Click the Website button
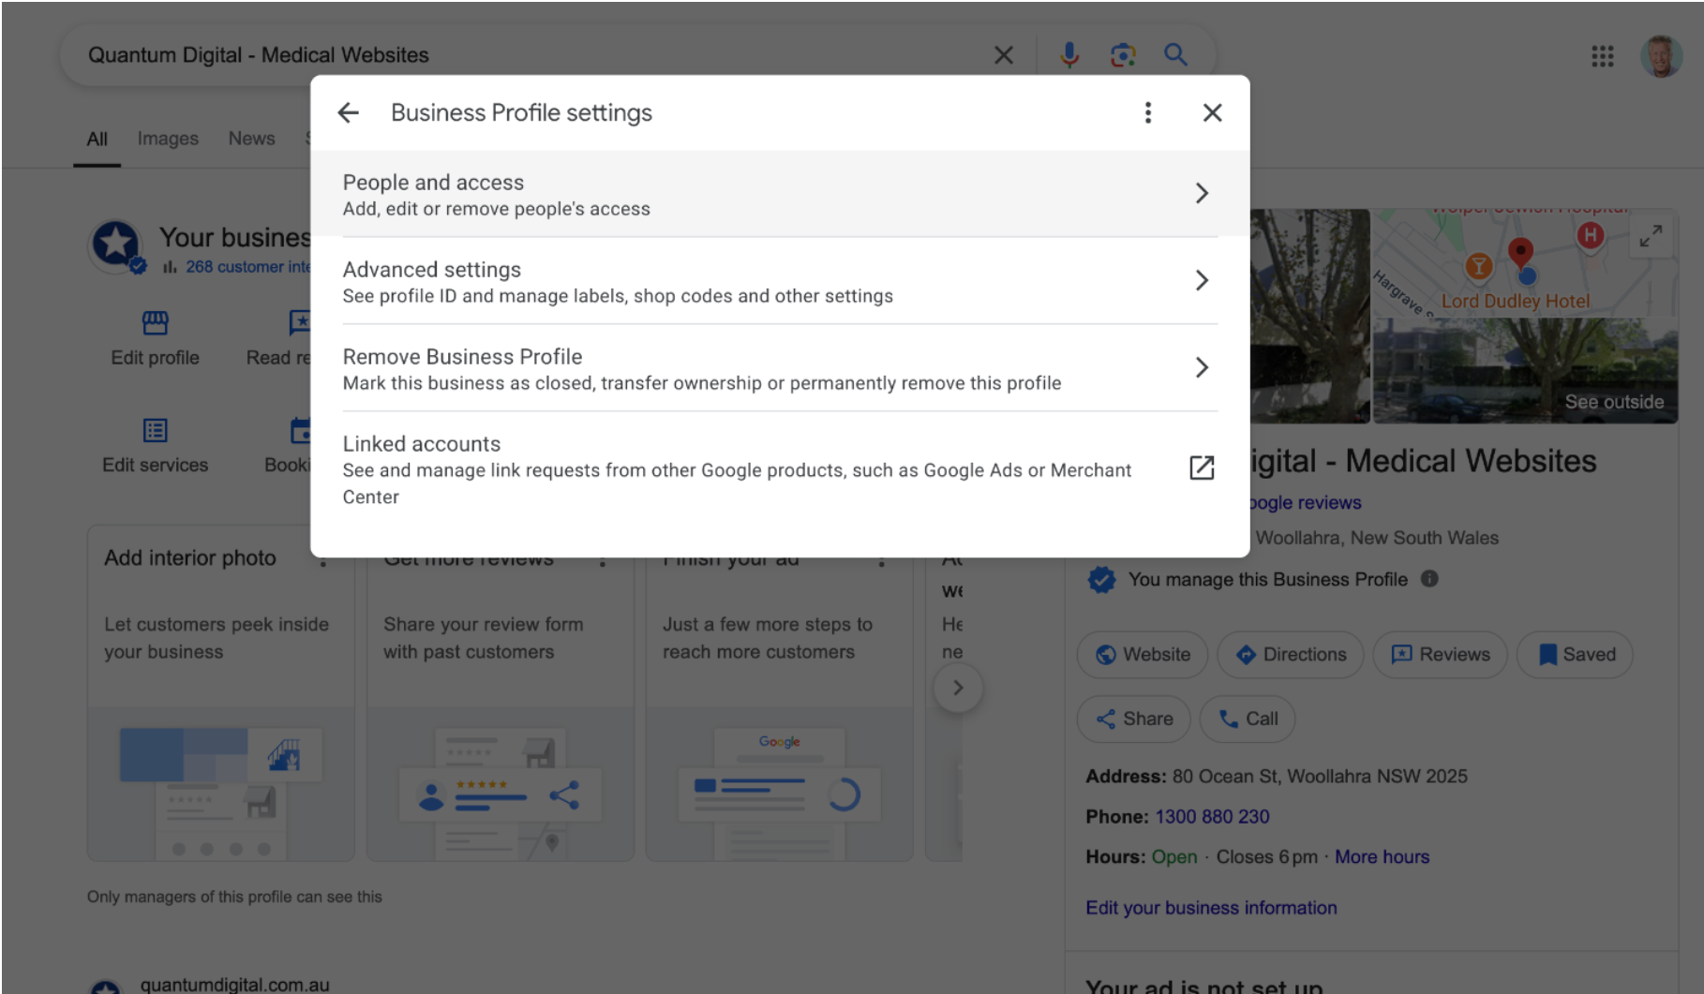 pos(1143,655)
